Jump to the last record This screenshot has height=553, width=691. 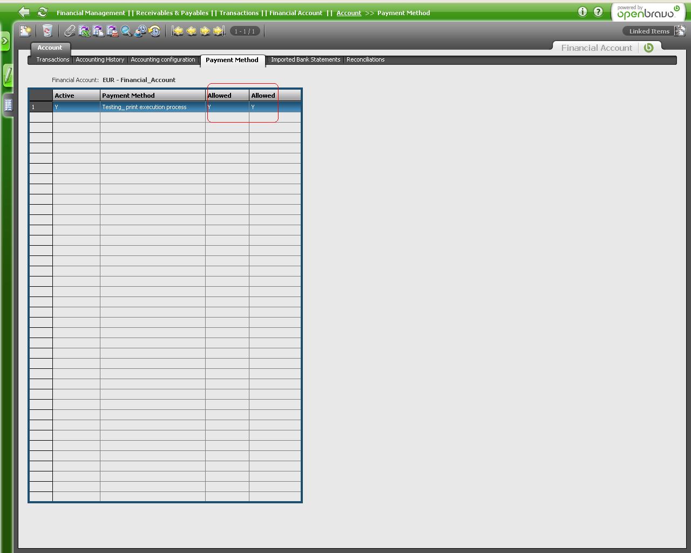pyautogui.click(x=219, y=31)
